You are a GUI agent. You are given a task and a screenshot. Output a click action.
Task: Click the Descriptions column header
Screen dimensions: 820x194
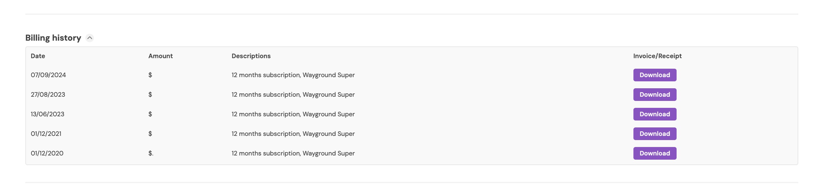251,56
